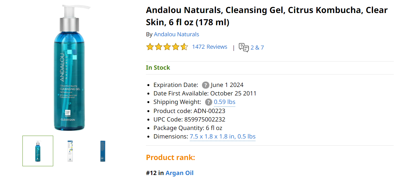396x177 pixels.
Task: Click the half-filled fifth rating star
Action: (x=184, y=47)
